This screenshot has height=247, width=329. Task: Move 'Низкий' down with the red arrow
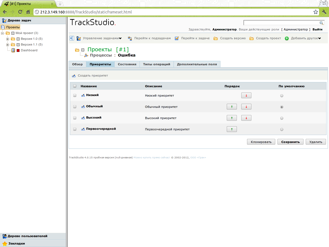pyautogui.click(x=246, y=96)
